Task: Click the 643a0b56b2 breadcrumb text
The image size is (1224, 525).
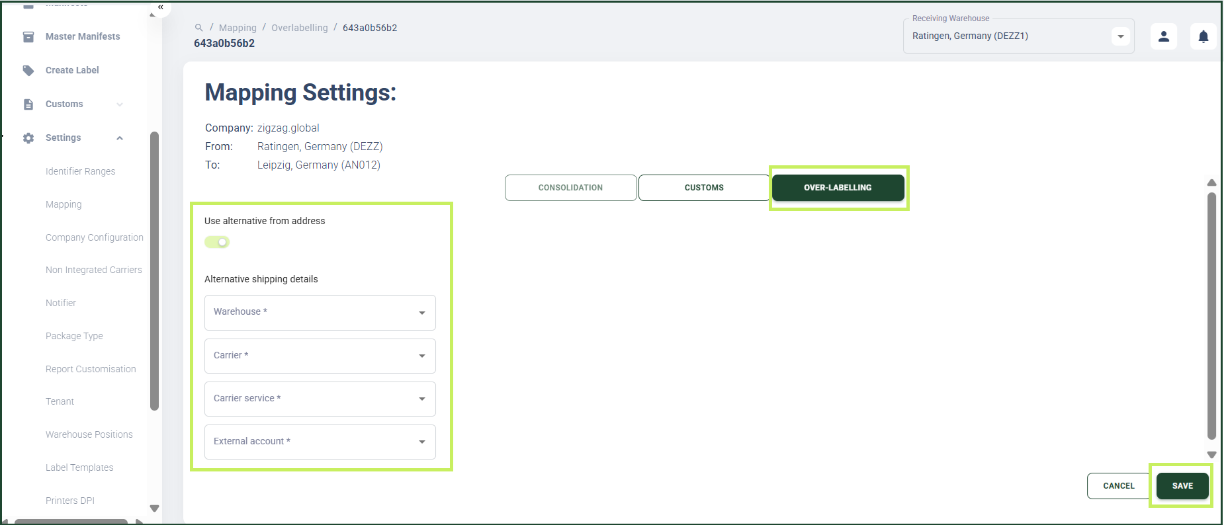Action: tap(370, 28)
